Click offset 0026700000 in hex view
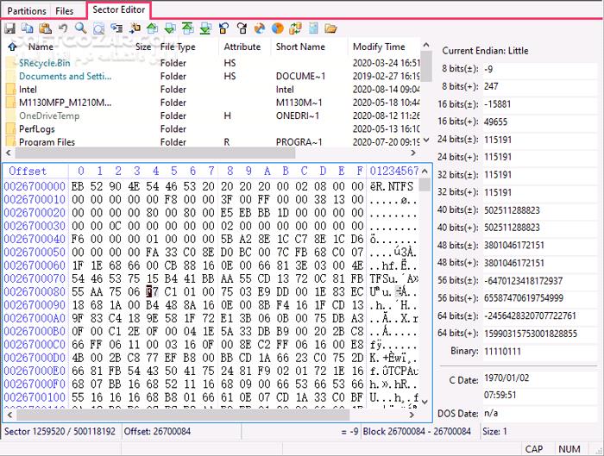 tap(35, 186)
